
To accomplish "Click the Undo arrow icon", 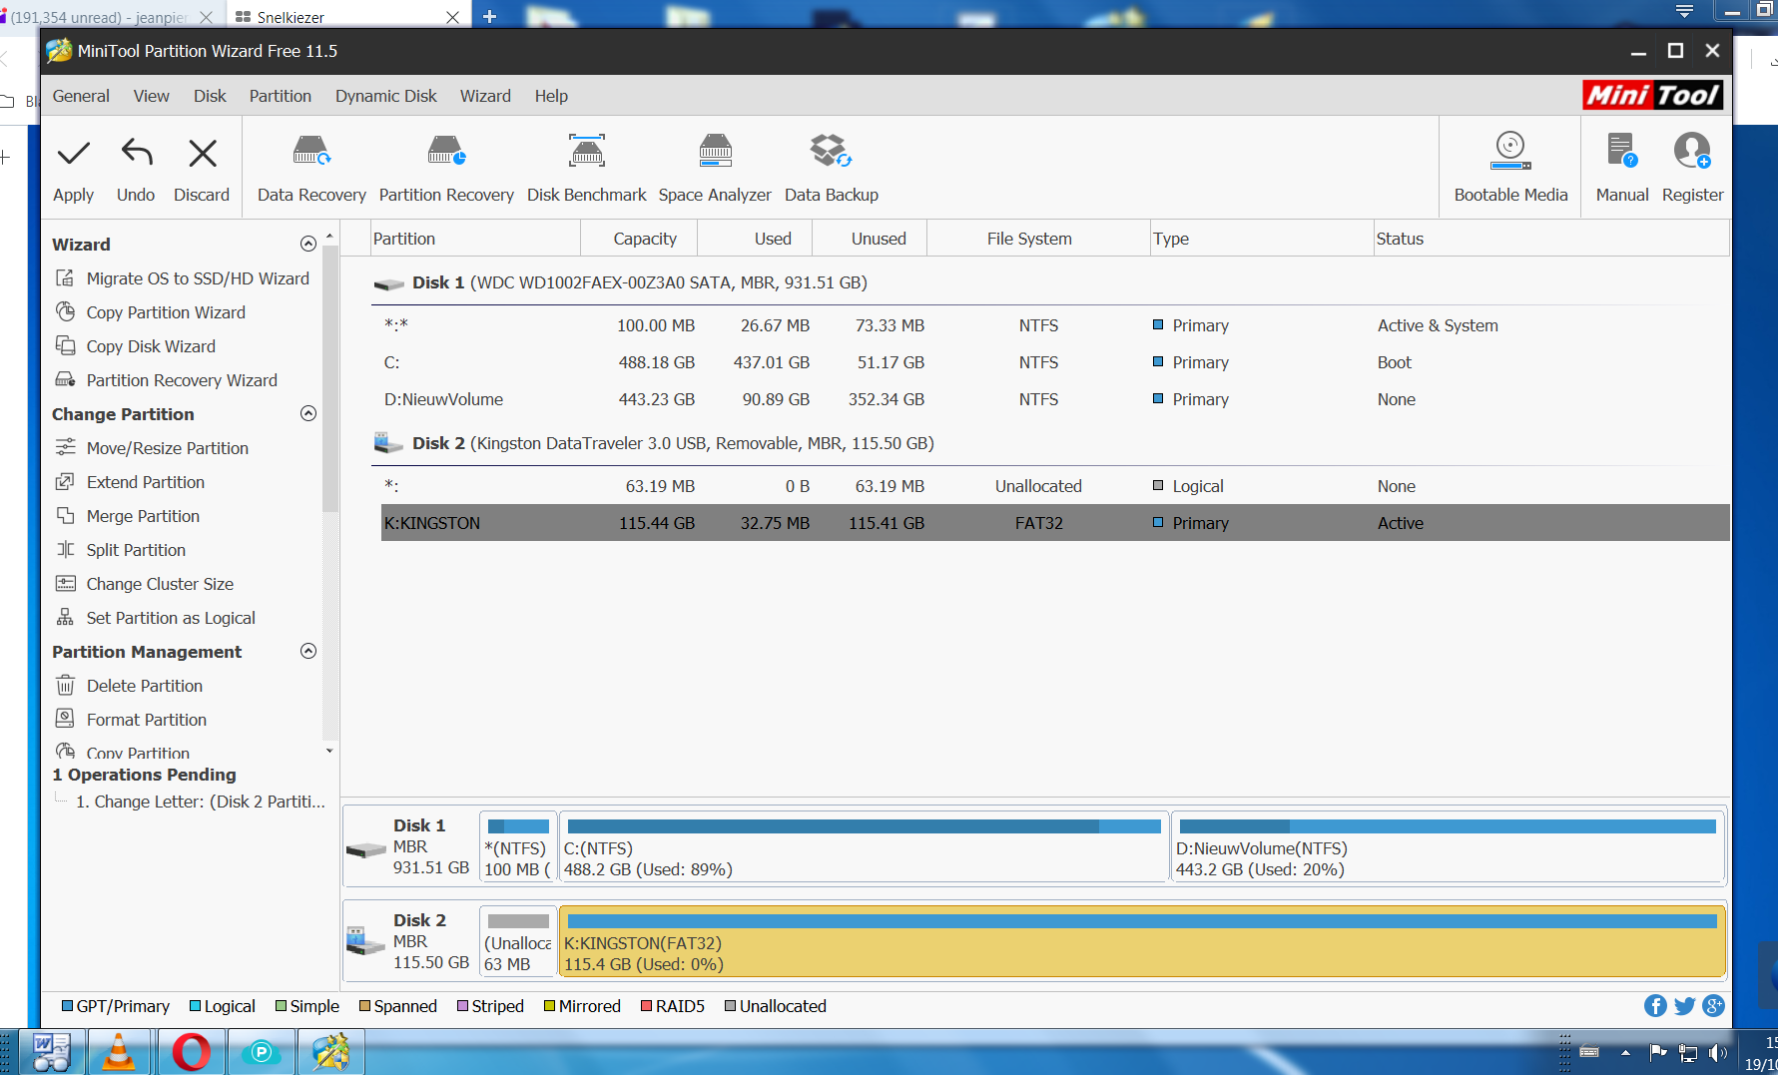I will point(136,155).
